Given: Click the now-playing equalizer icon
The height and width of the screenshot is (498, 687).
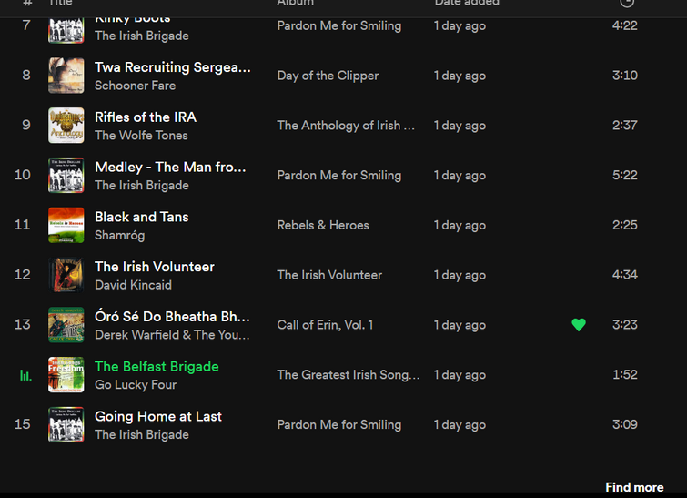Looking at the screenshot, I should pyautogui.click(x=25, y=375).
